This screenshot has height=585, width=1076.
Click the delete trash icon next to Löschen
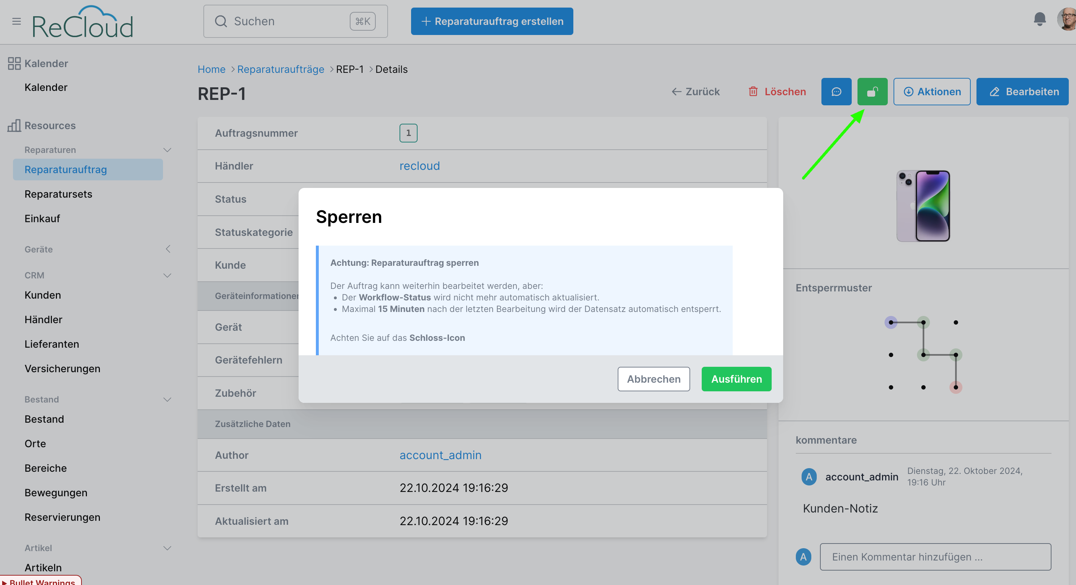coord(754,92)
